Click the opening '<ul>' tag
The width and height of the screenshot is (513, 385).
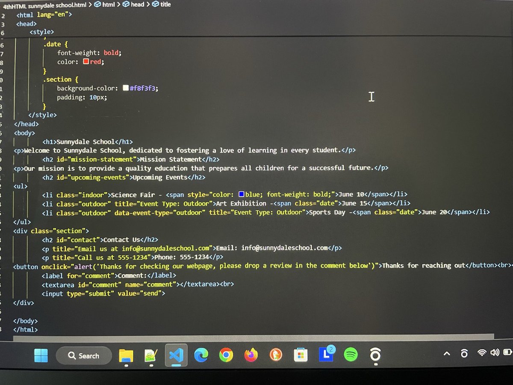pos(21,186)
